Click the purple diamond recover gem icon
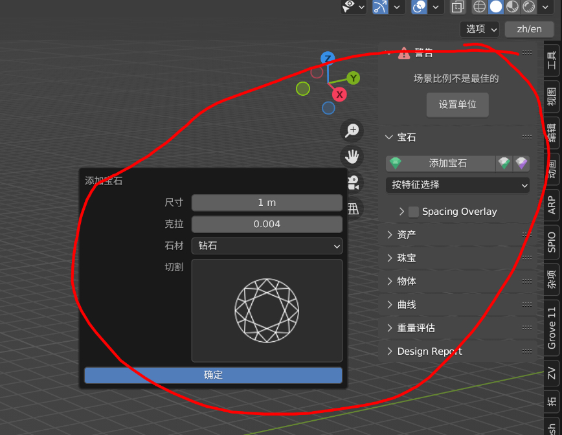This screenshot has width=562, height=435. click(521, 163)
